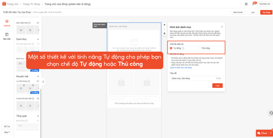The height and width of the screenshot is (138, 273).
Task: Collapse the Tổng quát section
Action: click(x=38, y=116)
